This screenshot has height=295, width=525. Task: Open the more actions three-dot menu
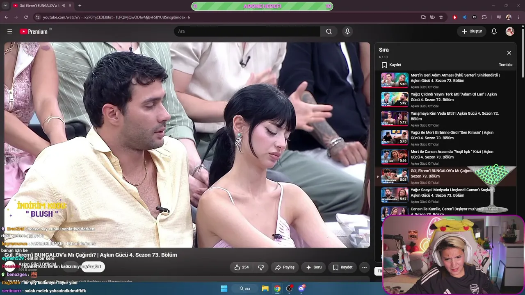click(364, 267)
